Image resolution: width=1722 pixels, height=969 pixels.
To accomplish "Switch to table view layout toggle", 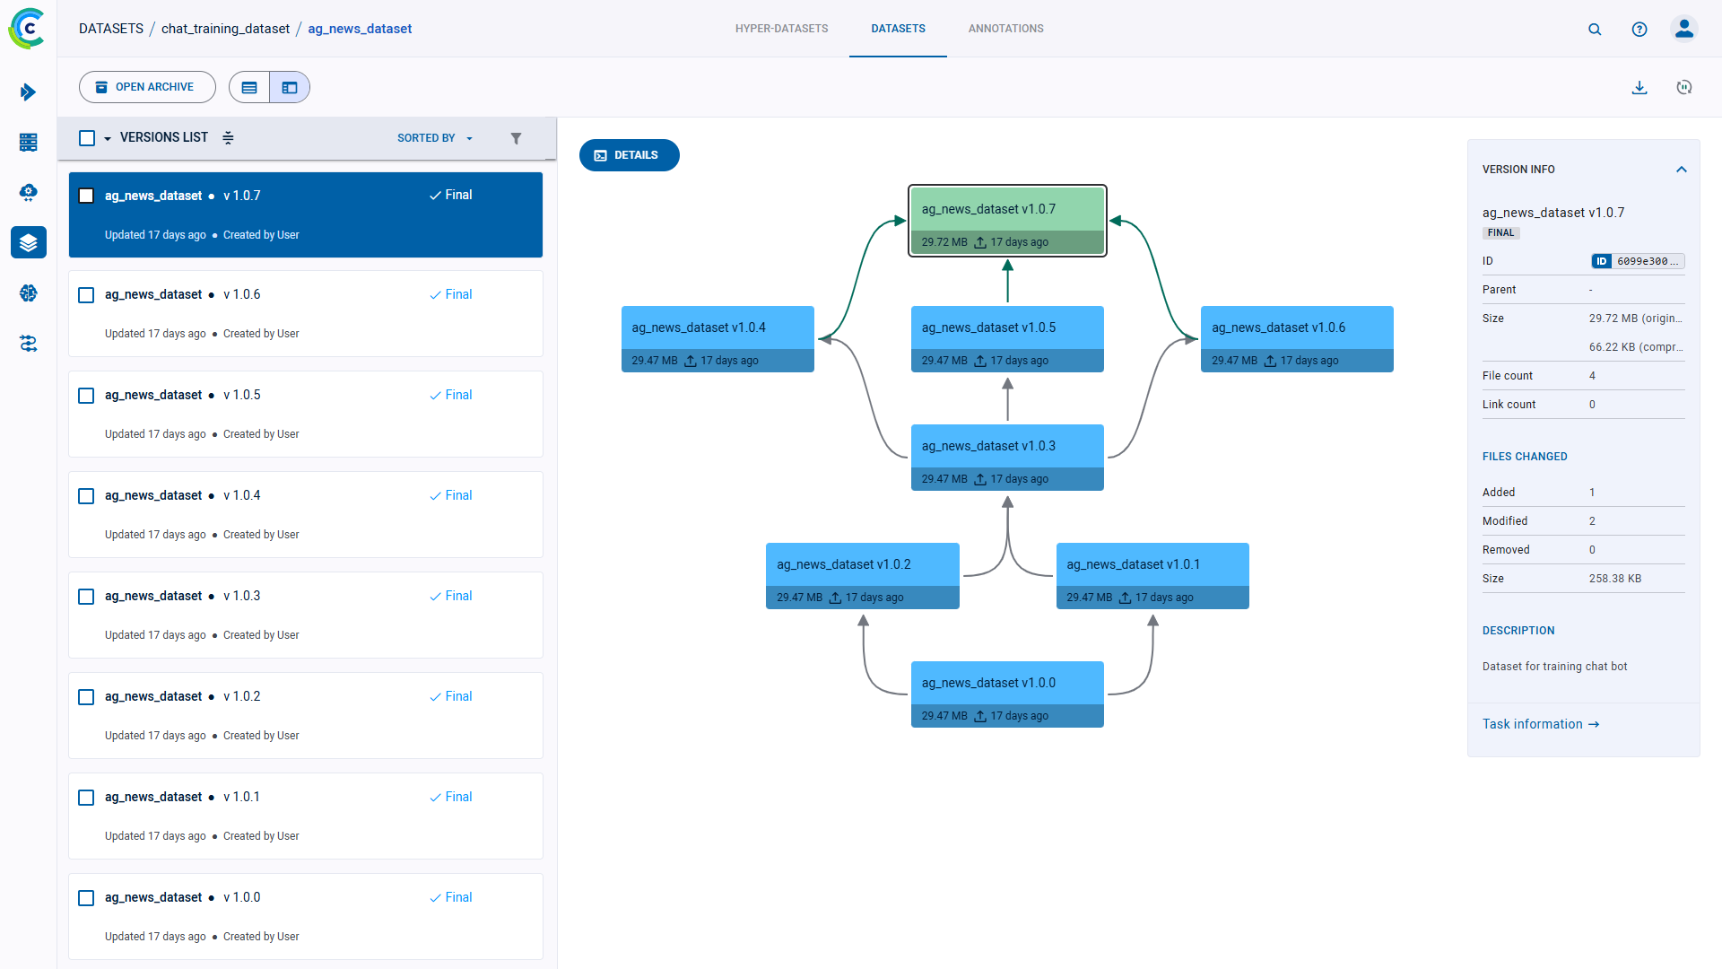I will click(x=249, y=87).
